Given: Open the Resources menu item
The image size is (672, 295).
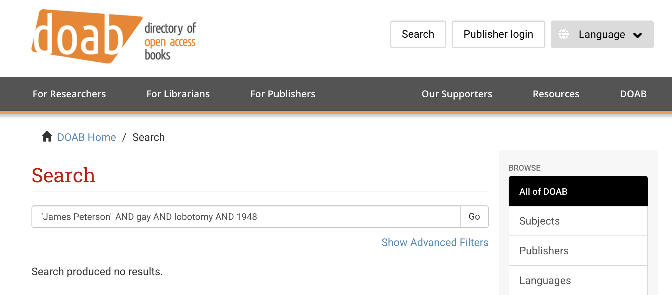Looking at the screenshot, I should tap(556, 94).
